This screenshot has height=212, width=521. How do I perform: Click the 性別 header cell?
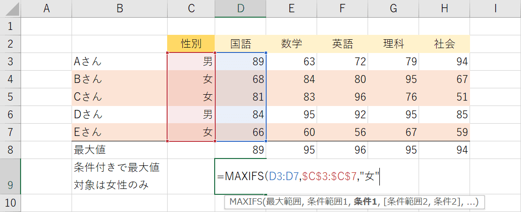tap(191, 44)
